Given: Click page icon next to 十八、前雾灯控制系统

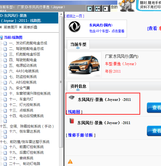Looking at the screenshot, I should tap(5, 147).
